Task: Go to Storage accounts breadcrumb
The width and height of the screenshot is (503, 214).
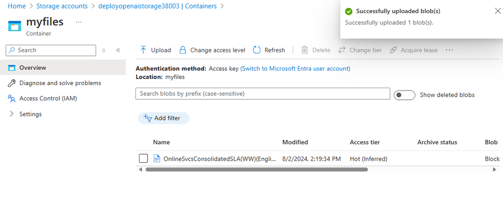Action: (x=62, y=6)
